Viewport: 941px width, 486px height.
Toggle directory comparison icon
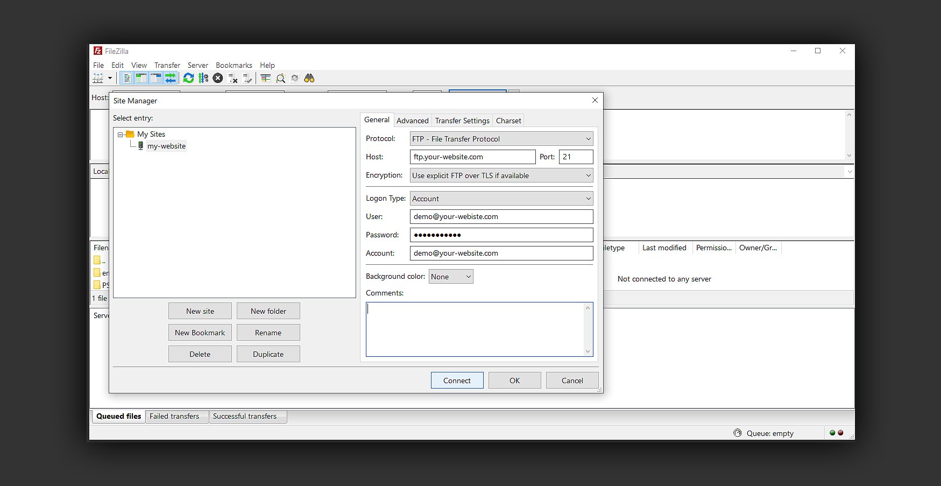tap(280, 78)
